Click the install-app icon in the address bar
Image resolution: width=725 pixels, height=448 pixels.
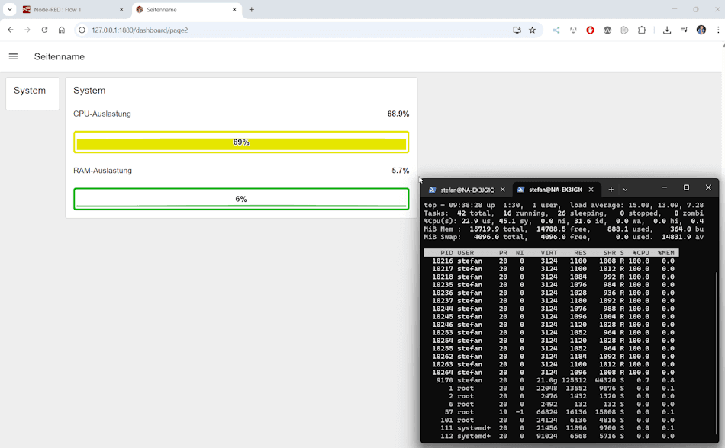[517, 29]
